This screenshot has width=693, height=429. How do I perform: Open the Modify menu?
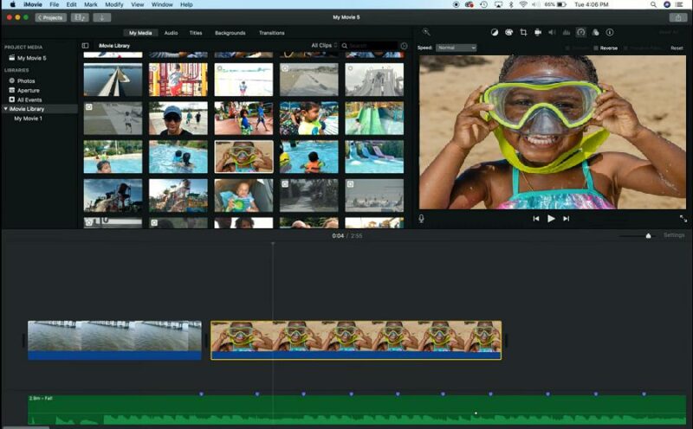point(114,4)
